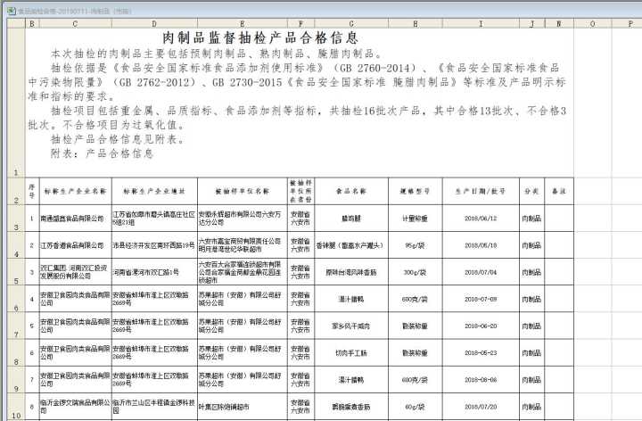
Task: Select column G header
Action: coord(351,24)
